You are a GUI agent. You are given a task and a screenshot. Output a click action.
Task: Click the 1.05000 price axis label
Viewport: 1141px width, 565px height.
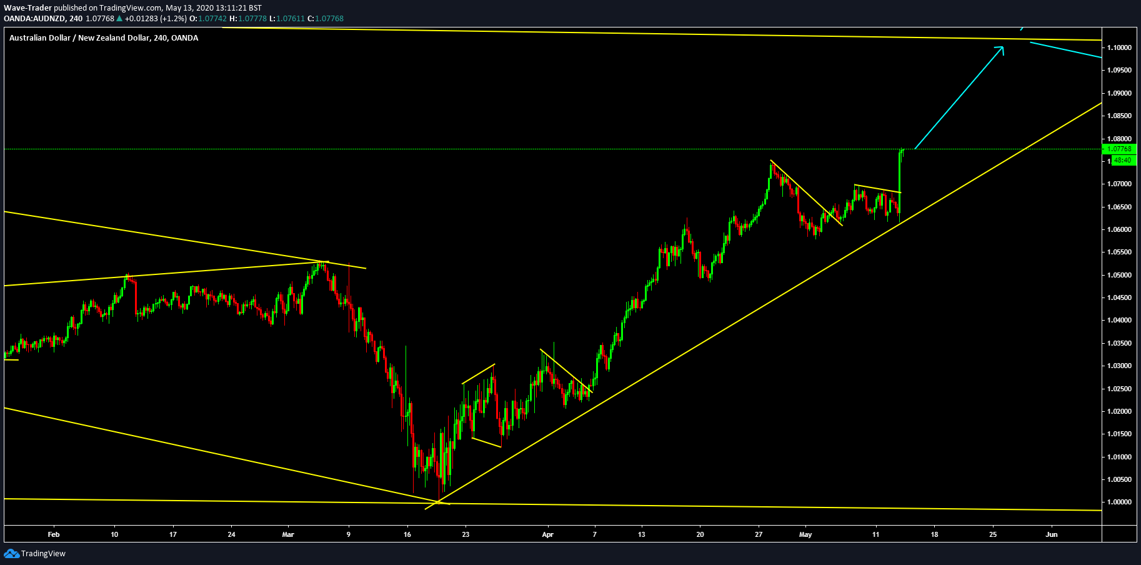(x=1119, y=275)
